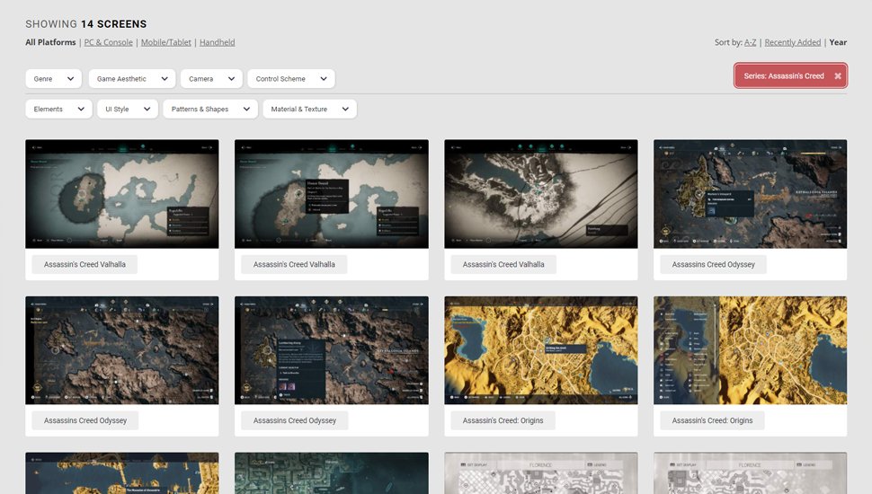This screenshot has width=872, height=494.
Task: Expand the Material & Texture dropdown
Action: 309,109
